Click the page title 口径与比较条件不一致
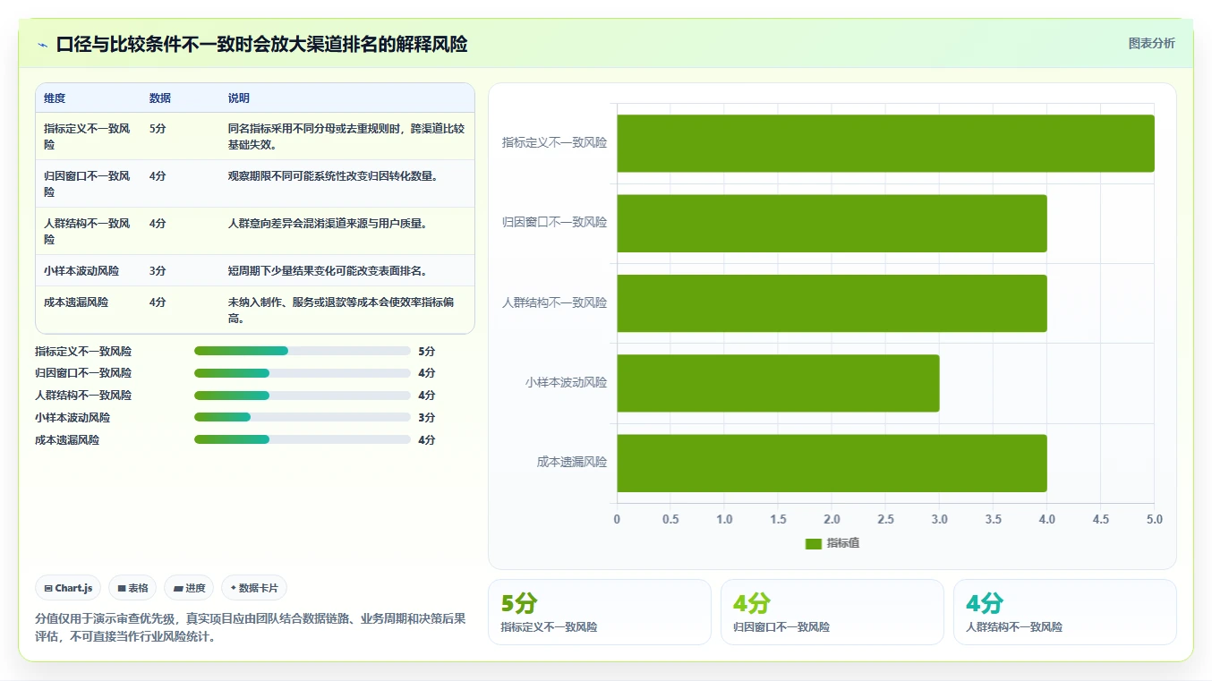This screenshot has width=1212, height=681. (261, 45)
